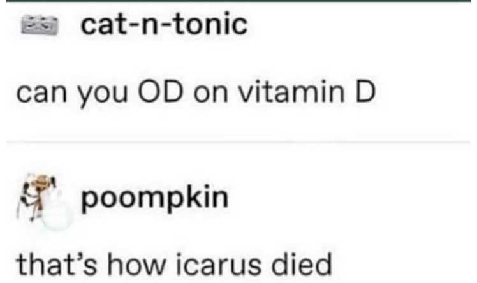This screenshot has height=283, width=477.
Task: Click the white bubble on poompkin's avatar
Action: pyautogui.click(x=57, y=216)
